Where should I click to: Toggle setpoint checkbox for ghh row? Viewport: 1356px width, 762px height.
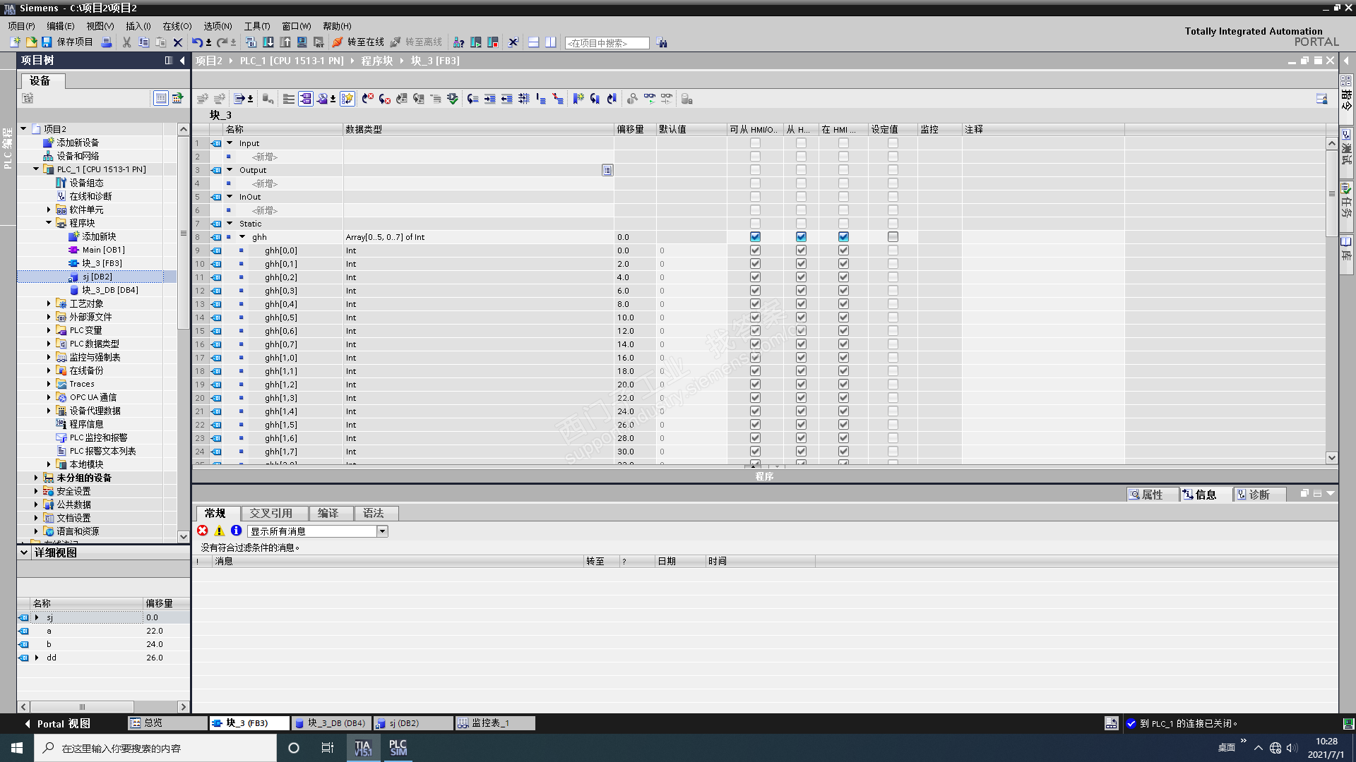click(893, 237)
